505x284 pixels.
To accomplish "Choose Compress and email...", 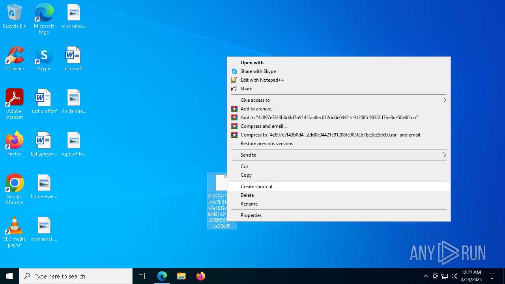I will pyautogui.click(x=339, y=126).
